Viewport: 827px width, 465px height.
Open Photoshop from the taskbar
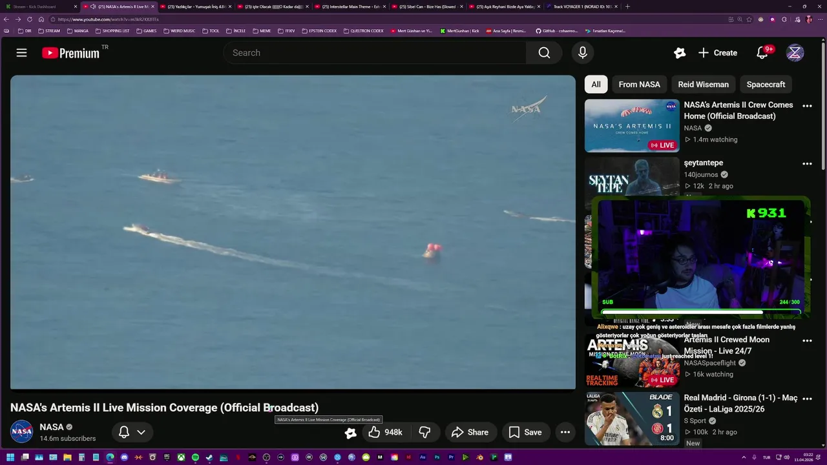click(437, 457)
